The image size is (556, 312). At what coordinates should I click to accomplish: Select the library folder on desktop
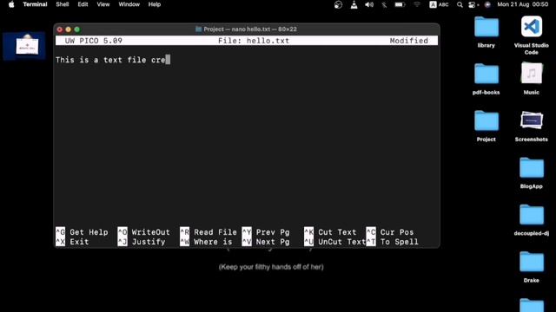tap(486, 32)
